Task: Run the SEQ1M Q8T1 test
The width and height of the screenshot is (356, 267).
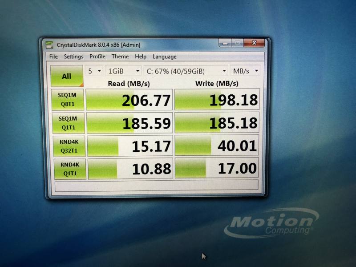Action: 68,100
